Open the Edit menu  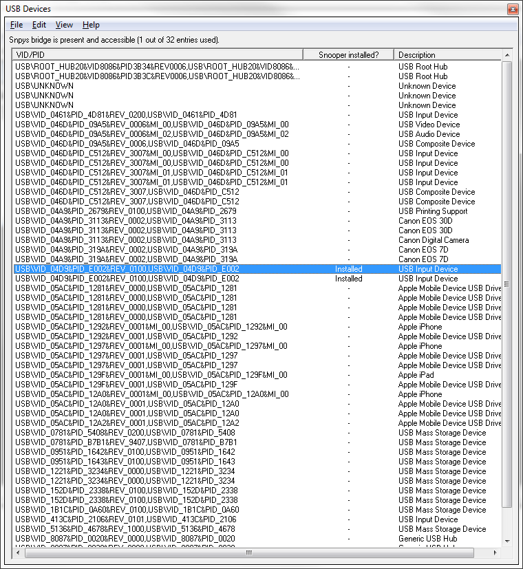tap(39, 25)
